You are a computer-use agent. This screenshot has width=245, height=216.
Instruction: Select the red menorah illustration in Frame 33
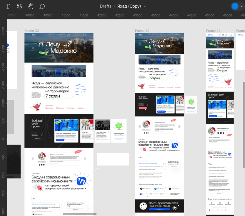point(36,106)
